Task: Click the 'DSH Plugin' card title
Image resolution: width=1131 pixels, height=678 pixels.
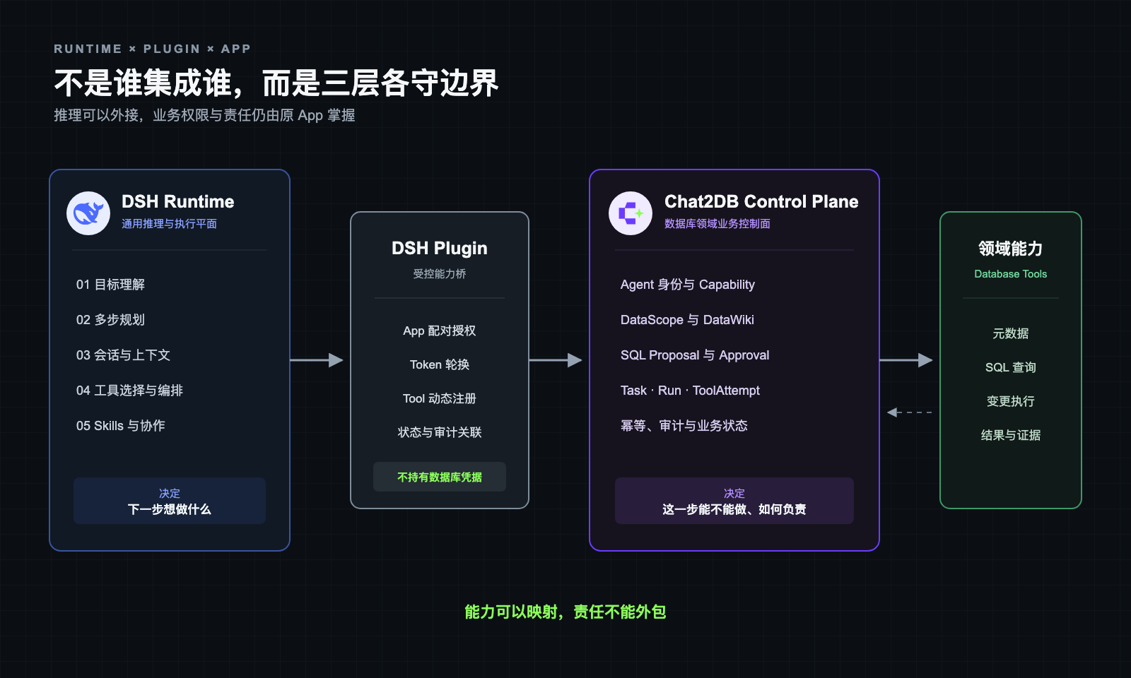Action: (440, 249)
